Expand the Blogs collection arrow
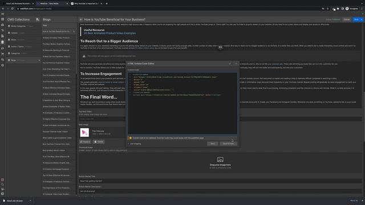365x205 pixels. [39, 60]
